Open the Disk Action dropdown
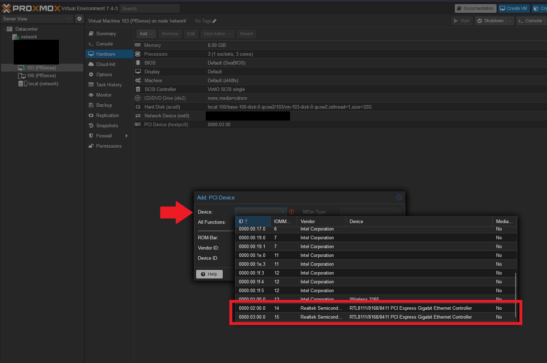 217,34
